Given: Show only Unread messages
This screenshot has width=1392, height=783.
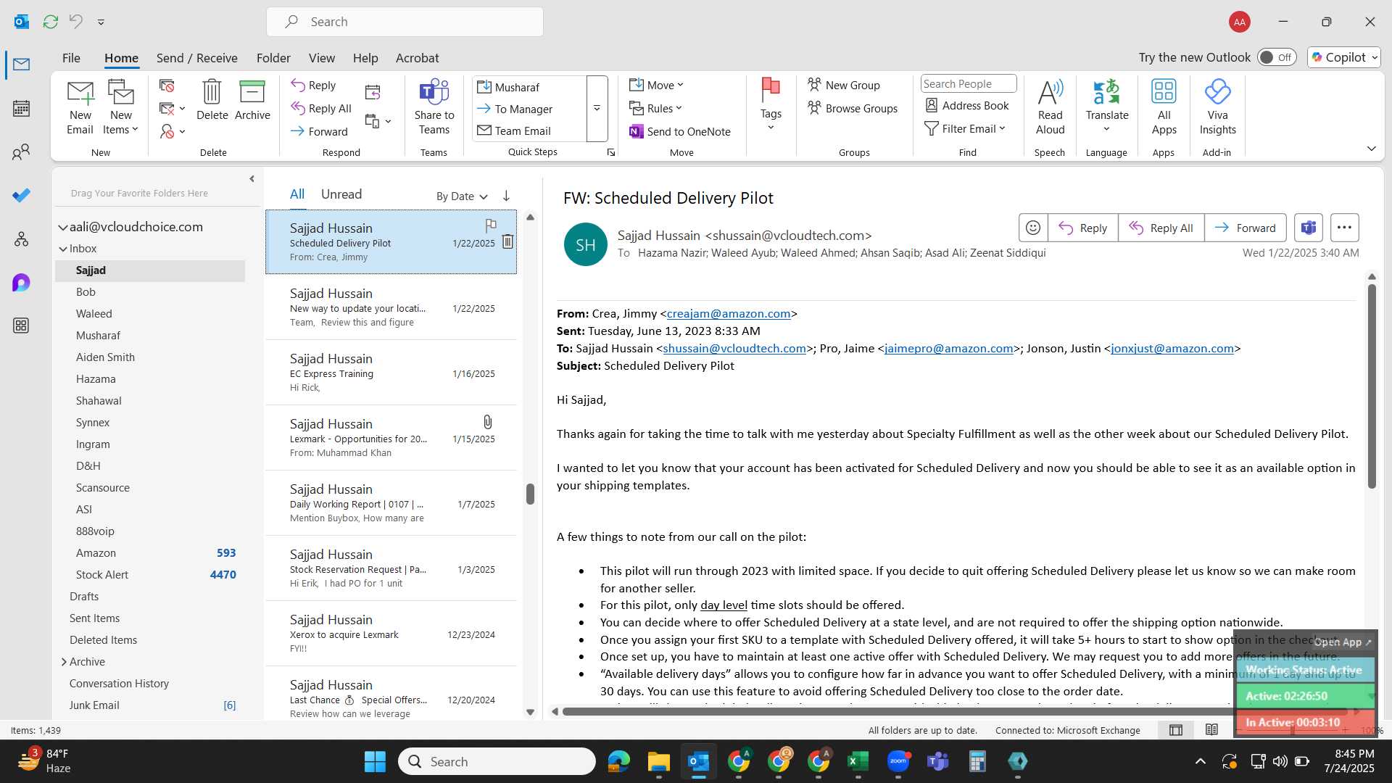Looking at the screenshot, I should pyautogui.click(x=341, y=194).
